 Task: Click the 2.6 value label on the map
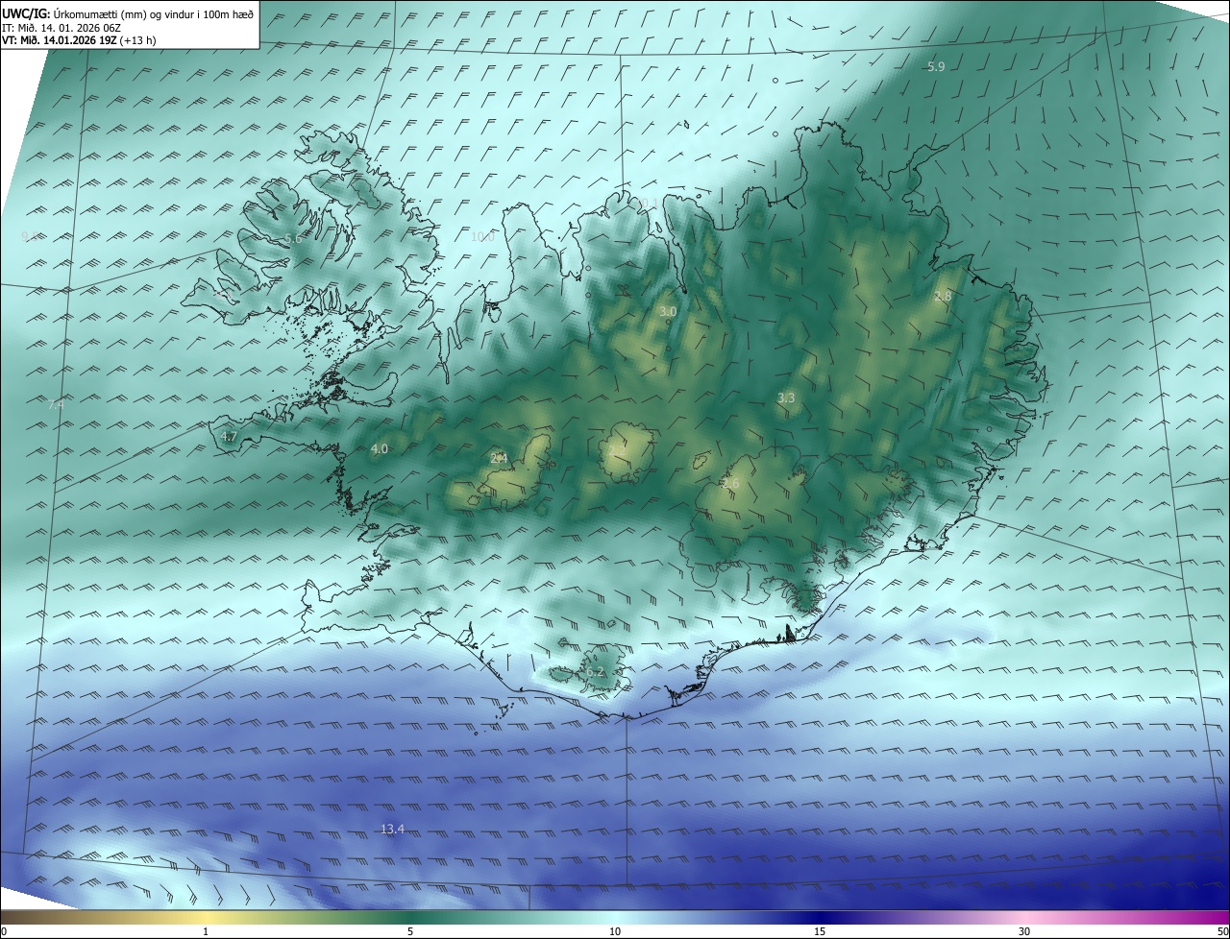tap(731, 484)
